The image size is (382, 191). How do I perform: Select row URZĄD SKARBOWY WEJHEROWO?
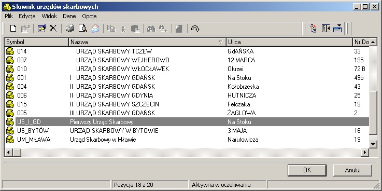tap(187, 60)
